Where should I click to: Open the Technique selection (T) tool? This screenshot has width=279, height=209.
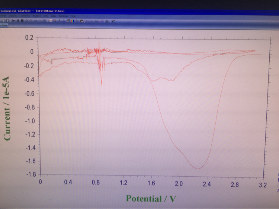pyautogui.click(x=3, y=20)
